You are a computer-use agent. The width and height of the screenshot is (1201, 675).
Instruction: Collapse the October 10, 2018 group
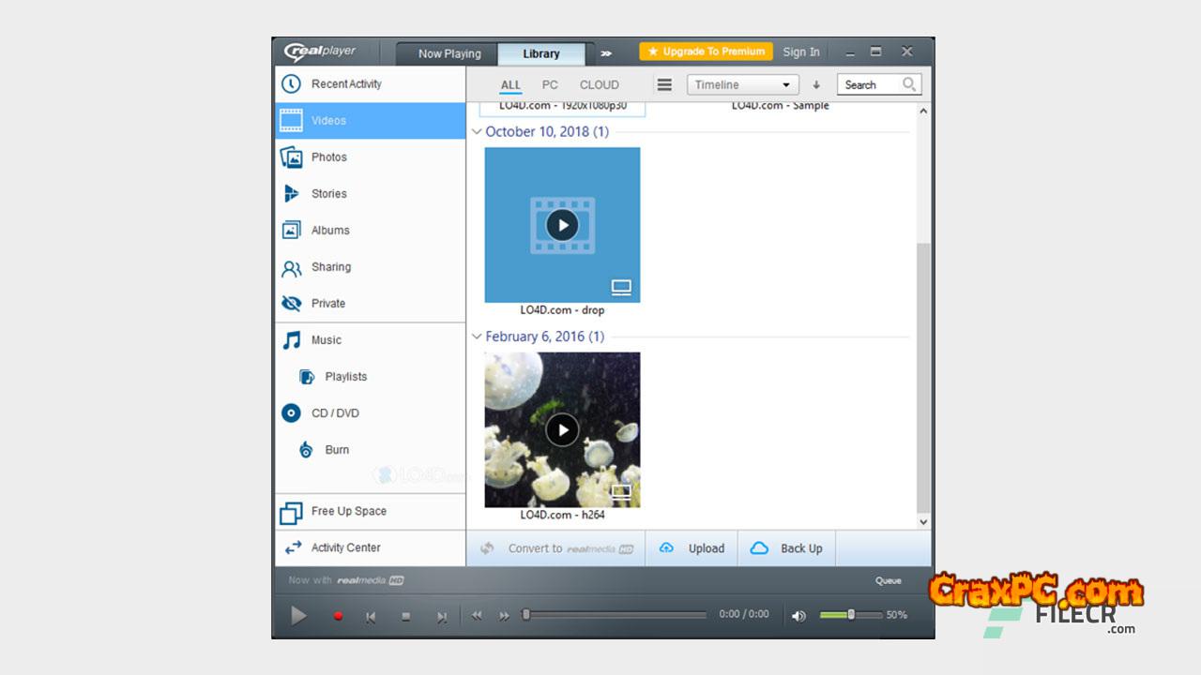pos(477,132)
